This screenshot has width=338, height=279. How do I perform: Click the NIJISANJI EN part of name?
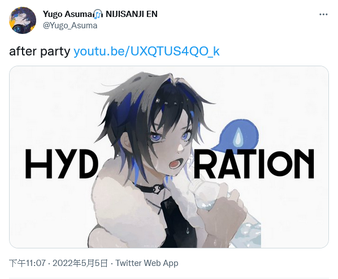[x=132, y=14]
